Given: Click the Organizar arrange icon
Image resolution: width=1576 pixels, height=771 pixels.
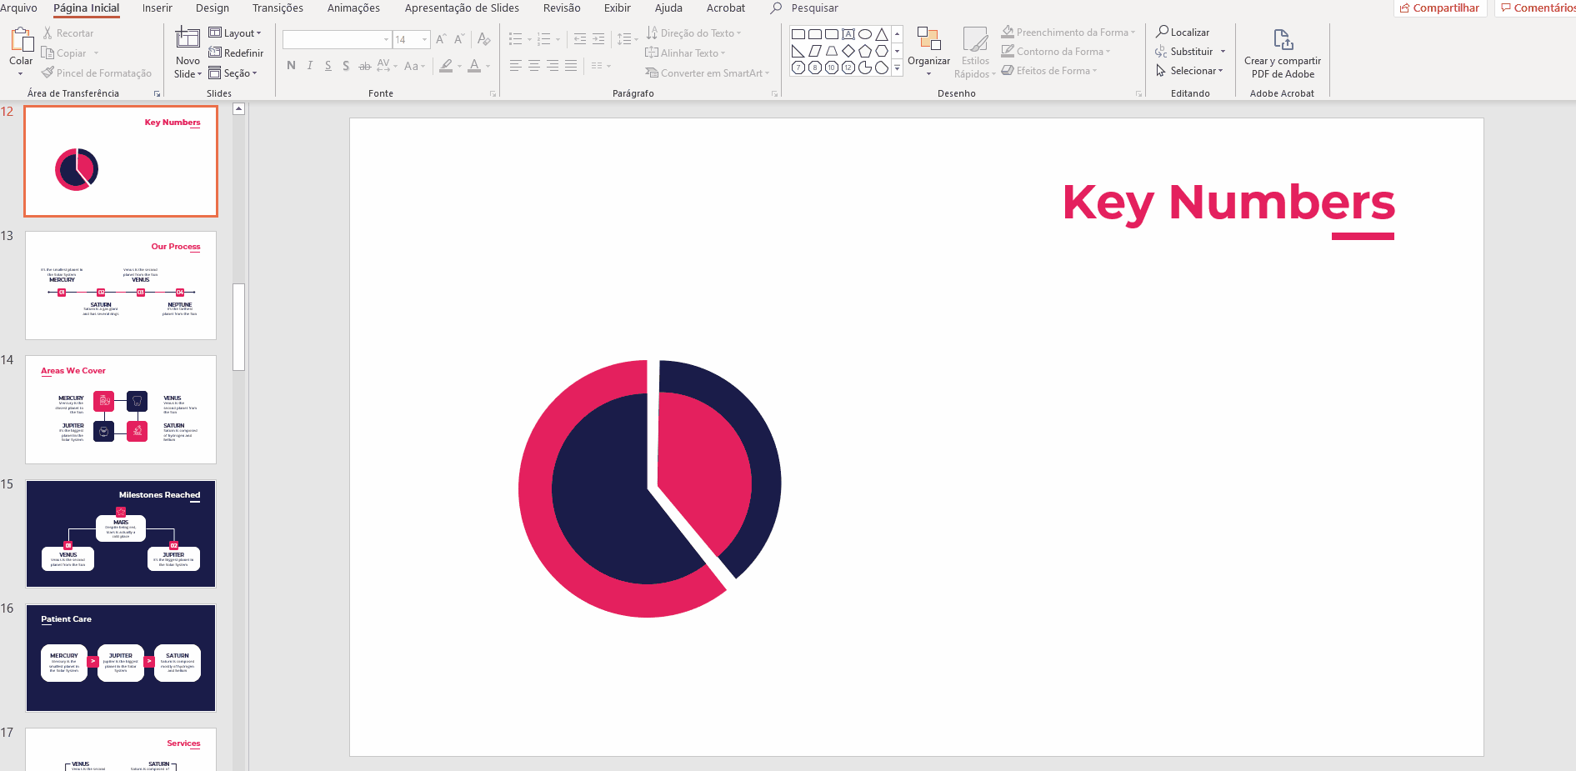Looking at the screenshot, I should (928, 38).
